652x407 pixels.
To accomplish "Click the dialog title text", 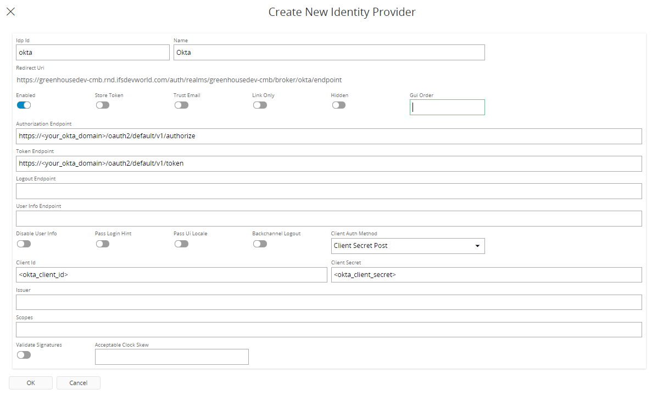I will (x=342, y=12).
